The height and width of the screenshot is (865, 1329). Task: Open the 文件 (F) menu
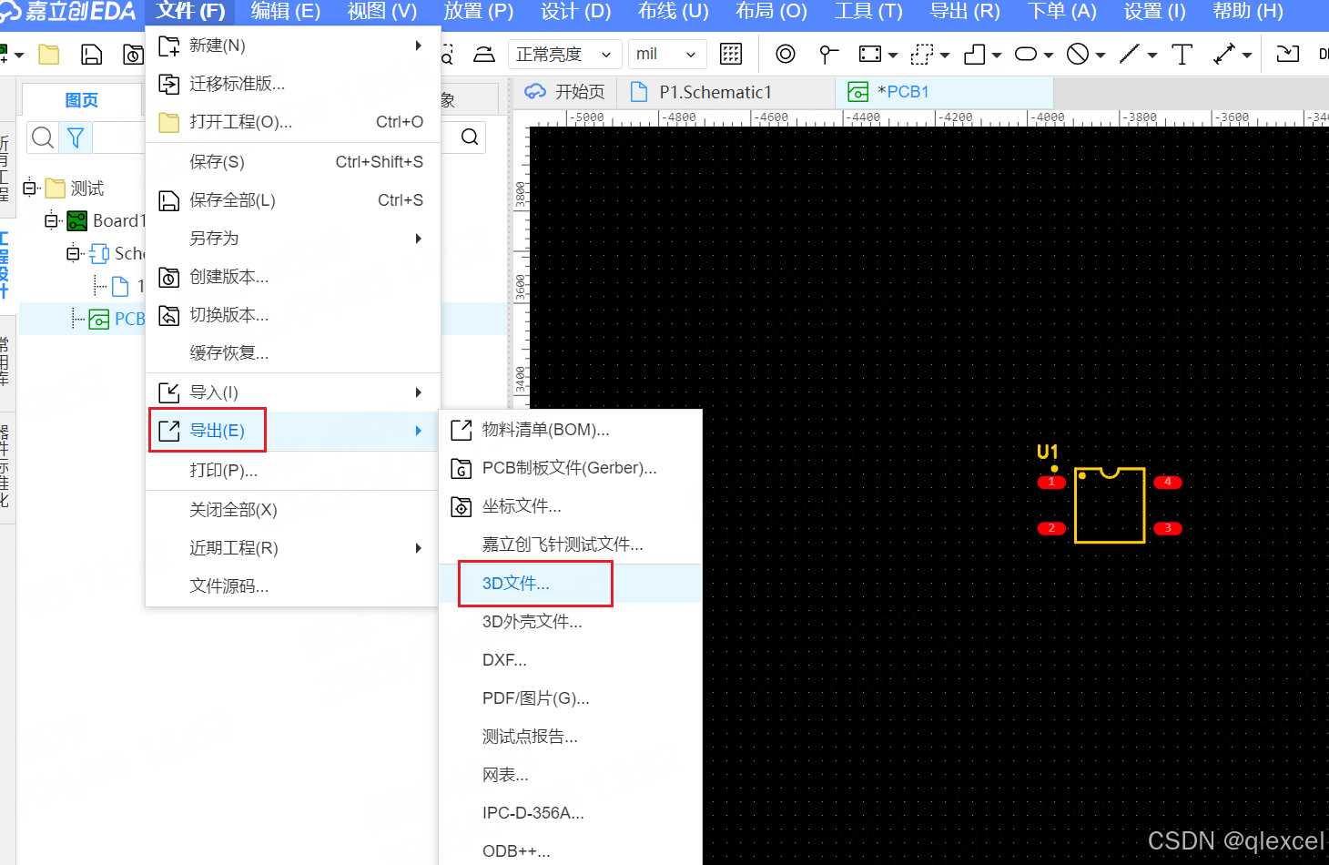[x=190, y=12]
